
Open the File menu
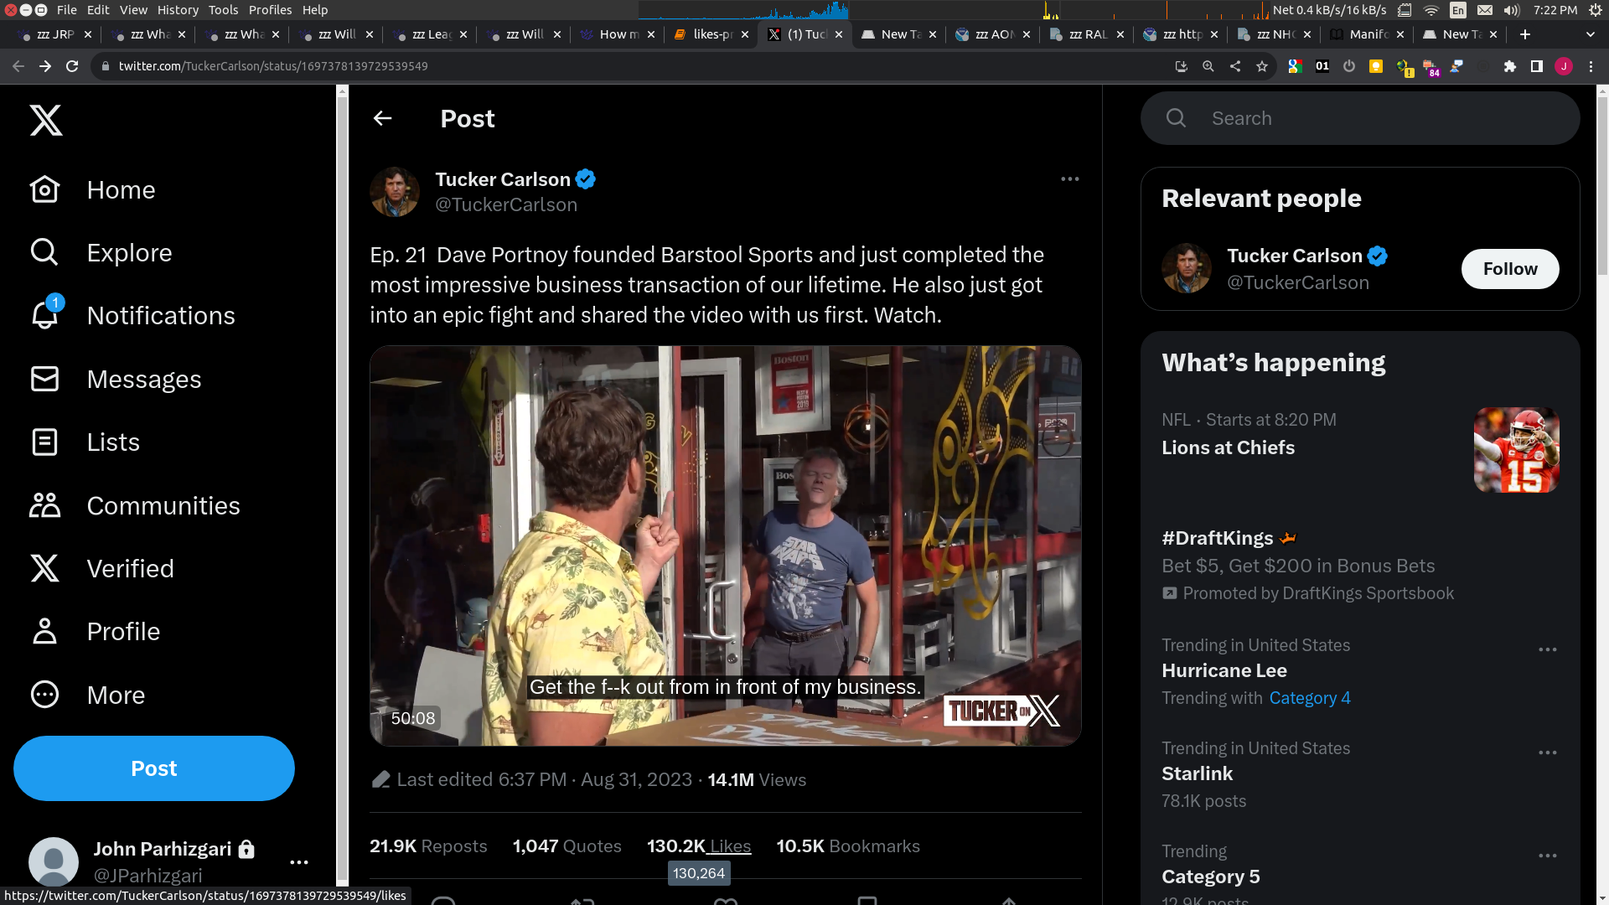pos(67,10)
